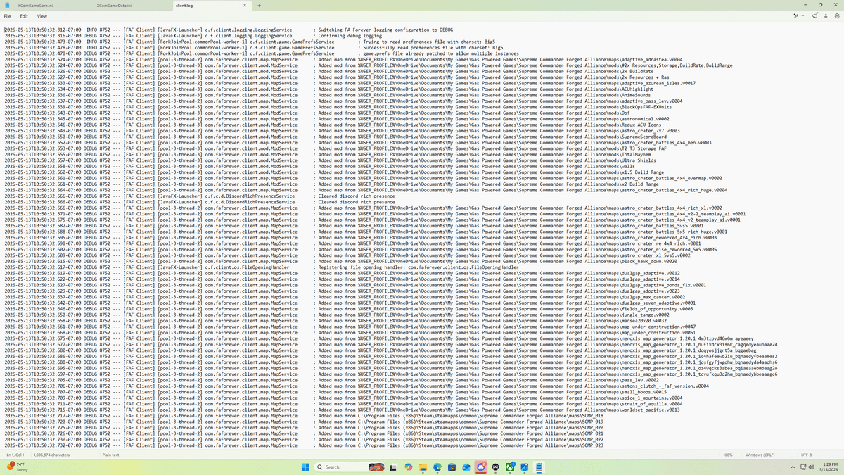This screenshot has height=475, width=844.
Task: Open Outlook mail from the taskbar
Action: 466,467
